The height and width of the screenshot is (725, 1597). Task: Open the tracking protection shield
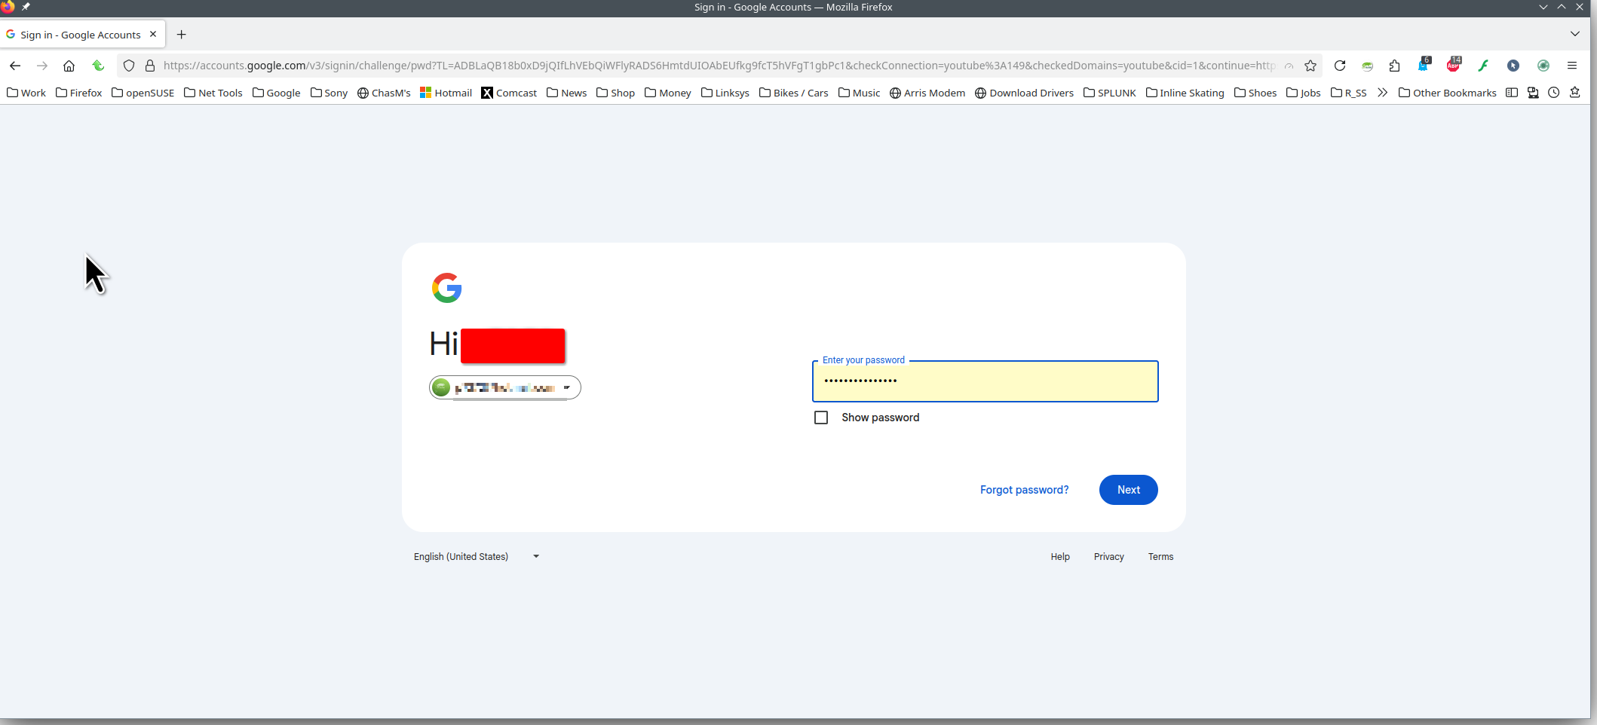[x=129, y=66]
